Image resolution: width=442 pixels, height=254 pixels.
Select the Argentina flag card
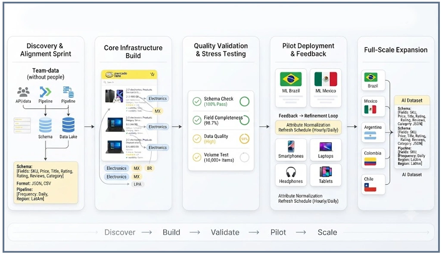(373, 133)
